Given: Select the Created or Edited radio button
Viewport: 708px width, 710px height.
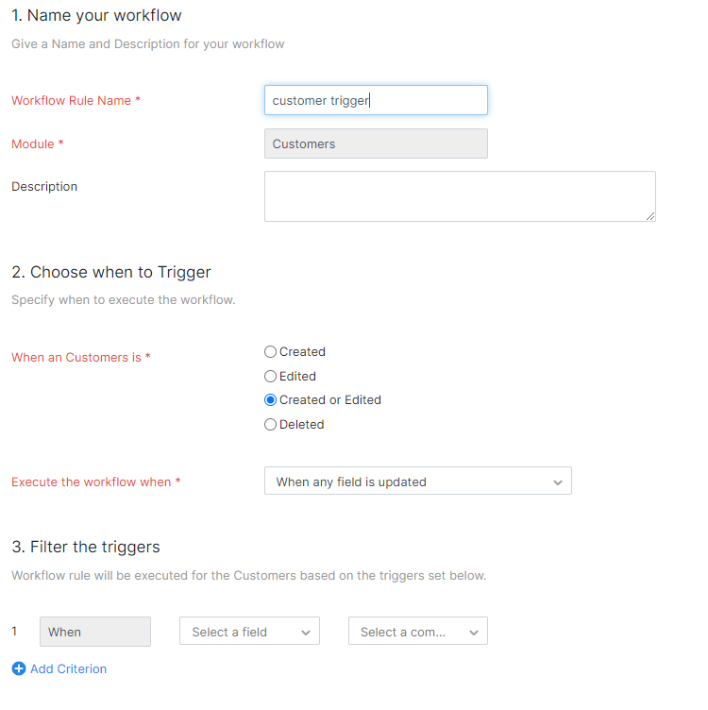Looking at the screenshot, I should pyautogui.click(x=271, y=400).
